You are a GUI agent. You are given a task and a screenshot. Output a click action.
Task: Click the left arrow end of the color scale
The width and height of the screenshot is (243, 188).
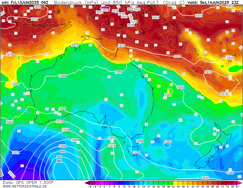click(x=87, y=183)
